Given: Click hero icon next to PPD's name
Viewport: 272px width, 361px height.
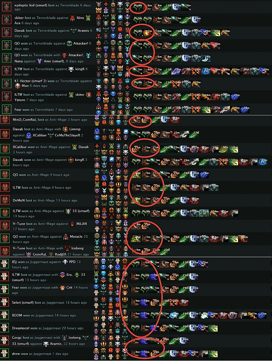Looking at the screenshot, I should (x=66, y=262).
